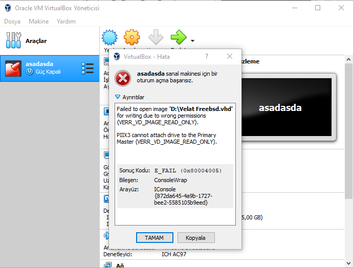Click the 'PIIX3 cannot attach drive' message line

pos(166,135)
